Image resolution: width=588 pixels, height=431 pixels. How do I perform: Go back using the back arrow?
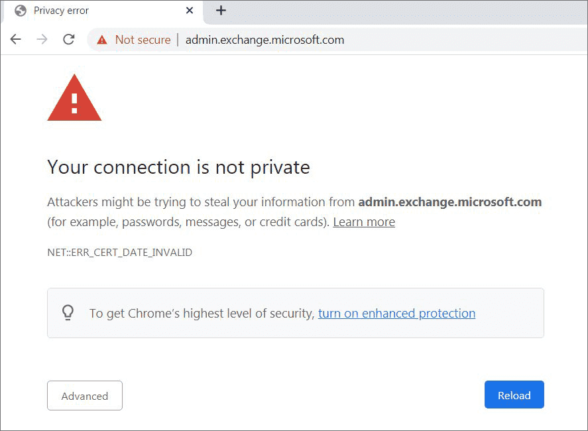pyautogui.click(x=16, y=39)
